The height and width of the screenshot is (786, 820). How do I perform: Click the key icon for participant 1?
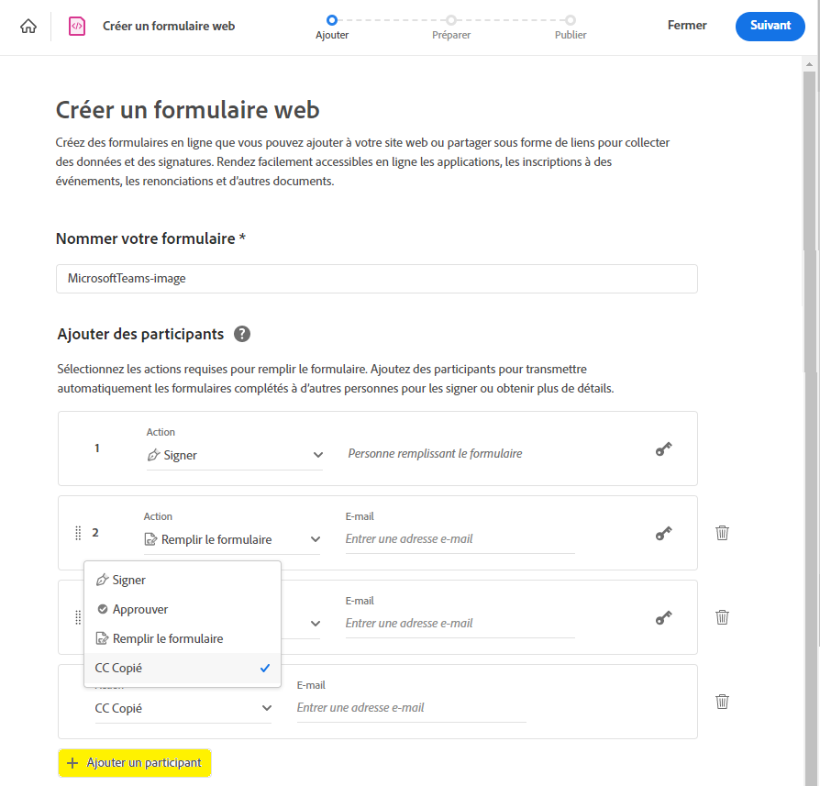tap(663, 449)
